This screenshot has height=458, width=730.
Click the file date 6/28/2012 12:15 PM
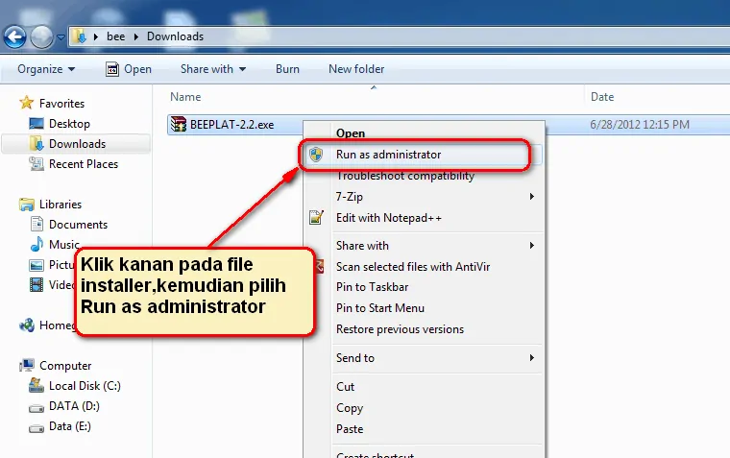(x=640, y=125)
